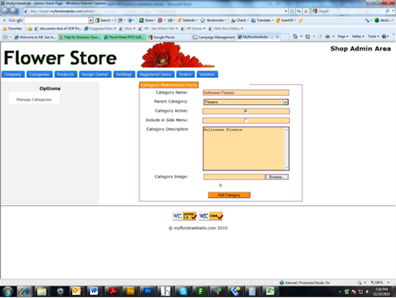The image size is (396, 298).
Task: Open Photoshop from the taskbar
Action: 147,291
